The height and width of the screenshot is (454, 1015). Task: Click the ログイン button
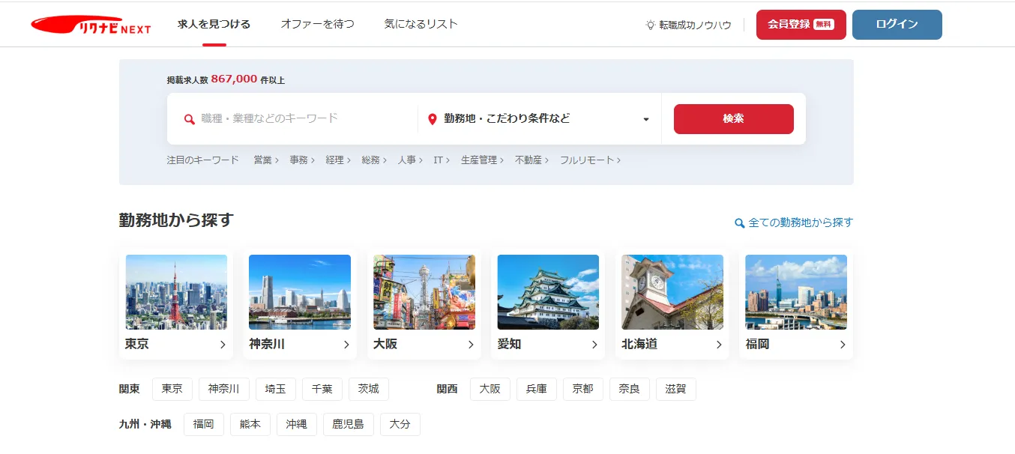click(x=897, y=25)
